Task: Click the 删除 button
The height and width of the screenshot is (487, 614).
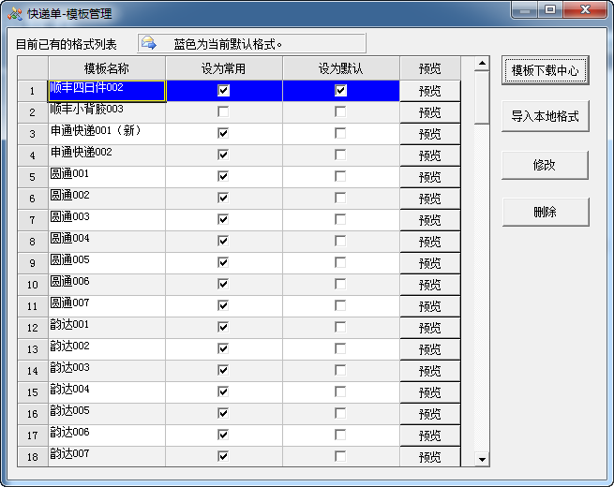Action: pos(545,212)
